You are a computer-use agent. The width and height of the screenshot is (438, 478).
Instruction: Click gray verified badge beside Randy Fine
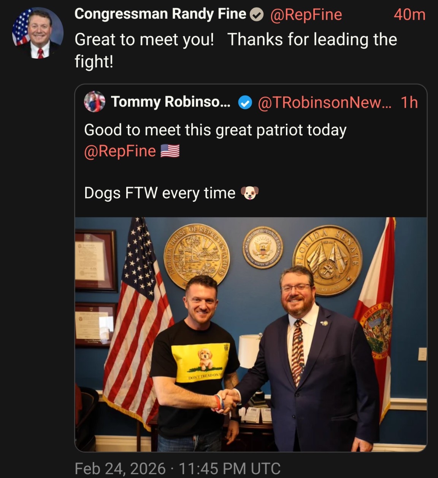click(x=257, y=15)
